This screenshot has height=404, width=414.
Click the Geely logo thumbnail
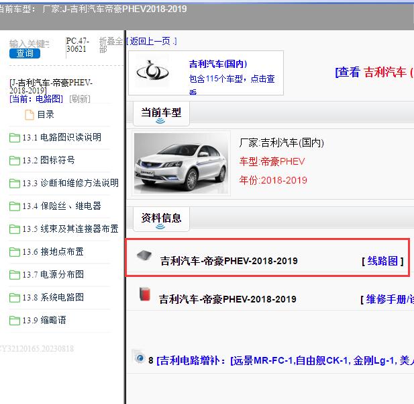tap(152, 72)
